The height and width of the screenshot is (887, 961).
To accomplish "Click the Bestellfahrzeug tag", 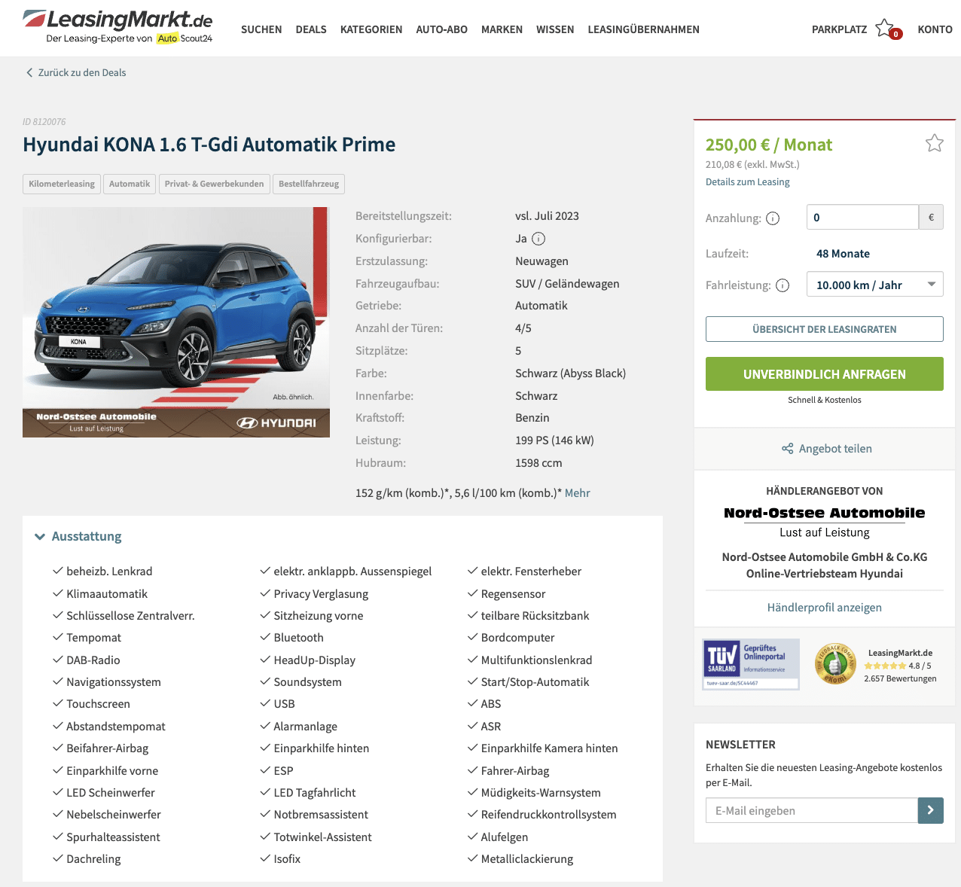I will coord(309,184).
